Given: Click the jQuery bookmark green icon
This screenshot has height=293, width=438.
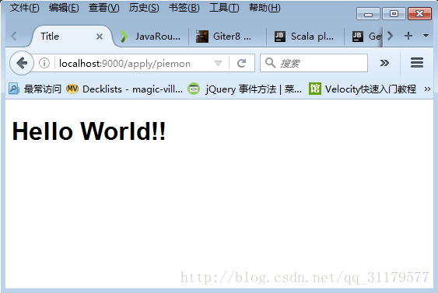Looking at the screenshot, I should tap(194, 89).
